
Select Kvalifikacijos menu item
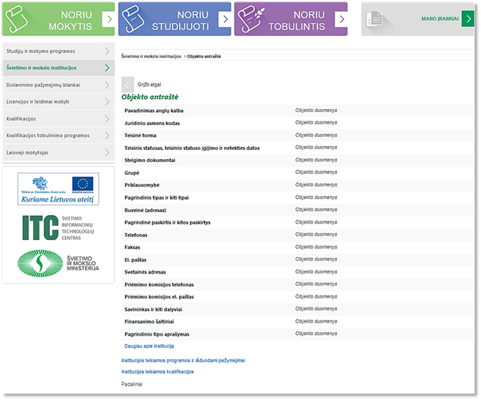pos(58,118)
